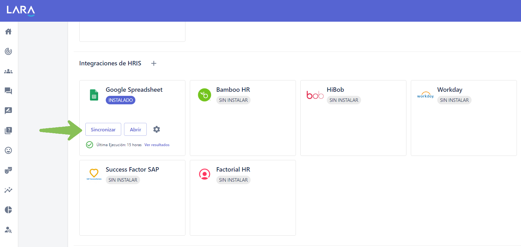Open the sparkline insights sidebar icon
This screenshot has height=247, width=521.
8,190
